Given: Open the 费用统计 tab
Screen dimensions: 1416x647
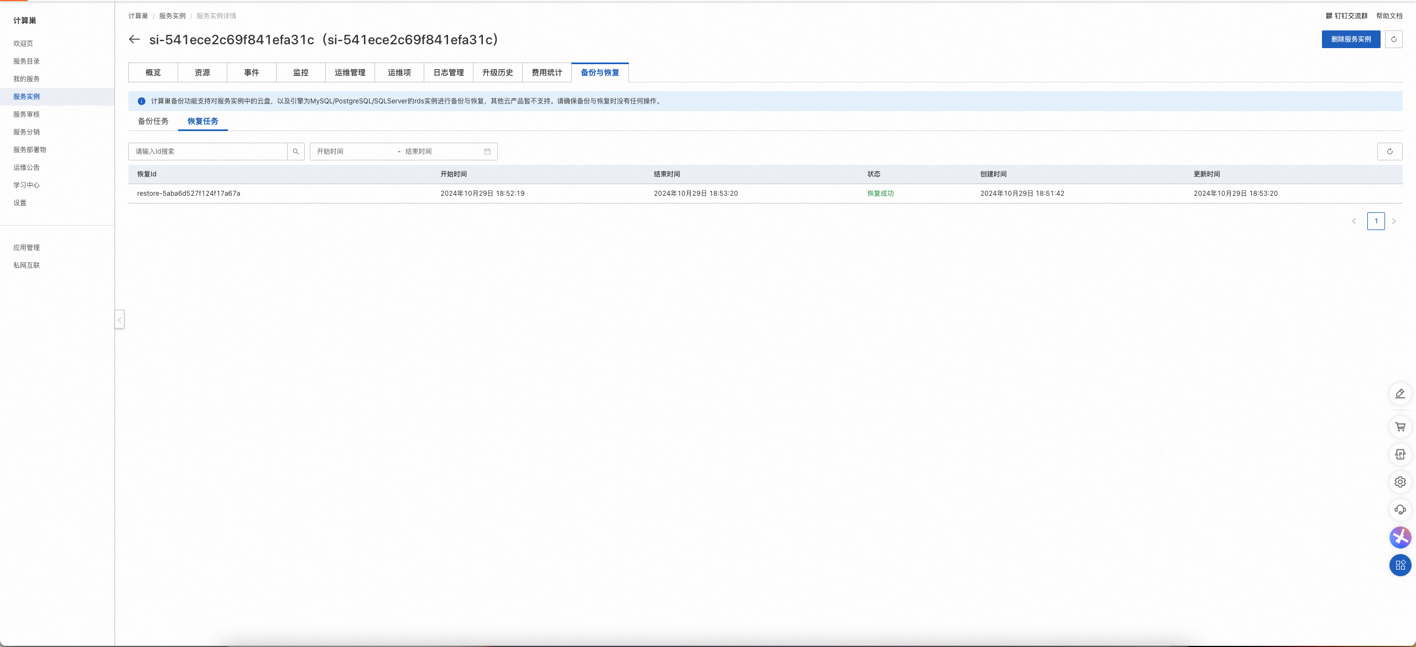Looking at the screenshot, I should pyautogui.click(x=547, y=72).
